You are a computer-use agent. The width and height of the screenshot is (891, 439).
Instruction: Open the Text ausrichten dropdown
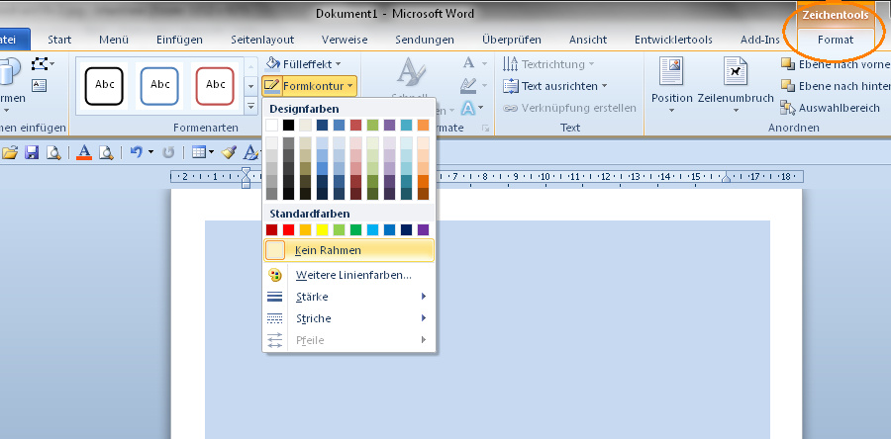pos(558,86)
